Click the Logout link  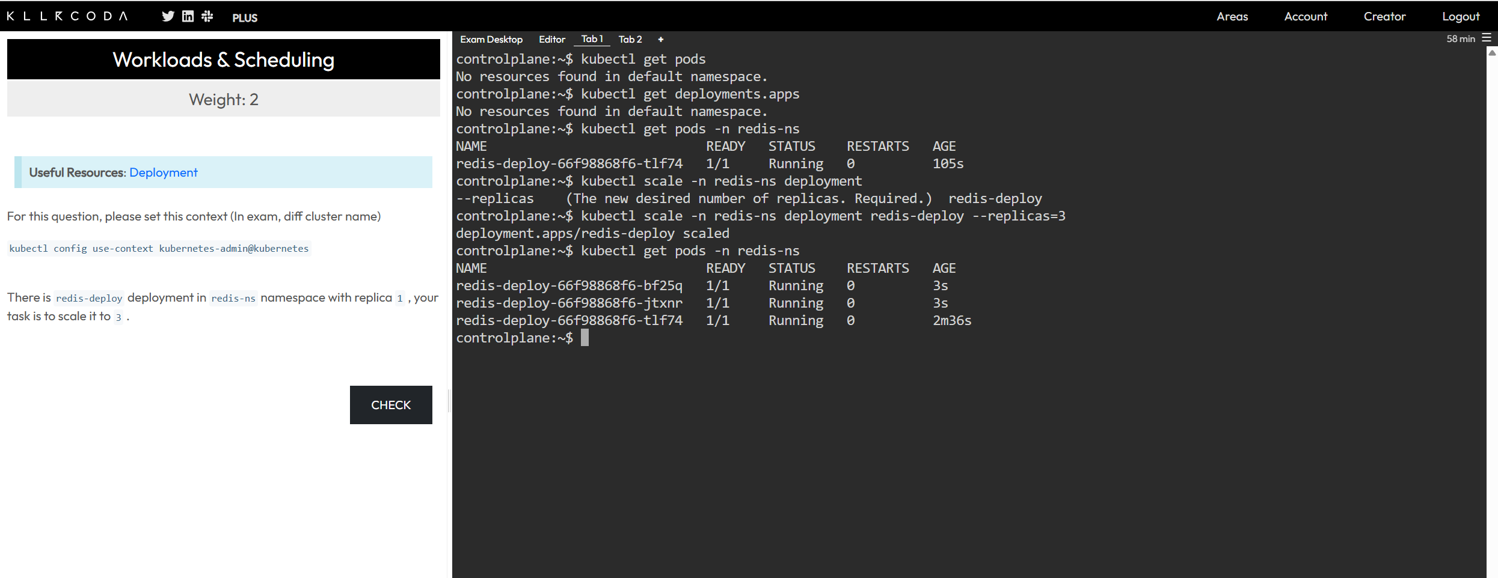click(x=1461, y=16)
